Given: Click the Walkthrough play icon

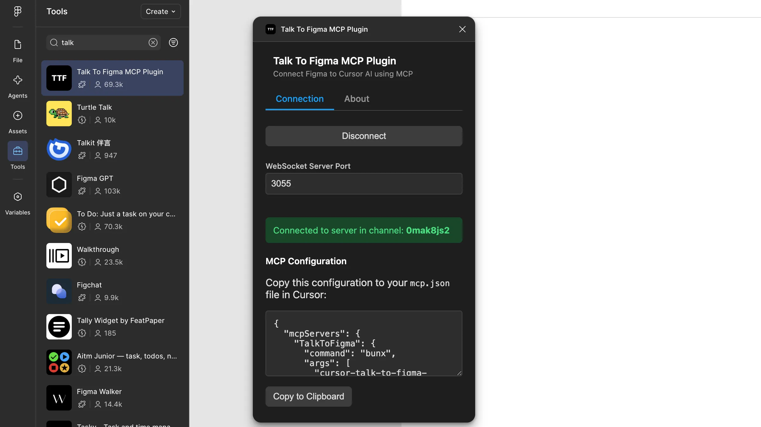Looking at the screenshot, I should pos(59,256).
